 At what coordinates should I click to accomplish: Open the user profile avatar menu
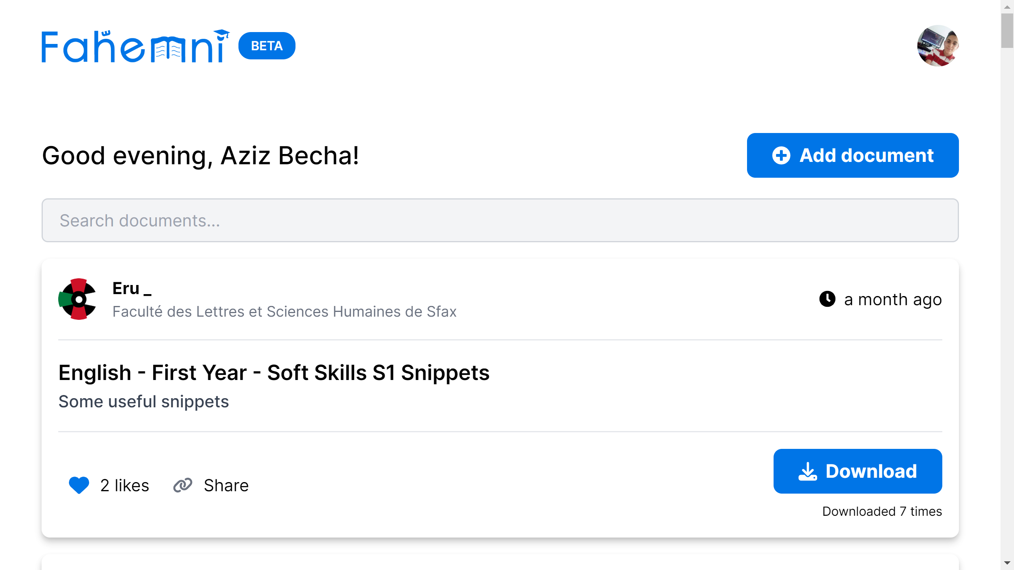[938, 46]
